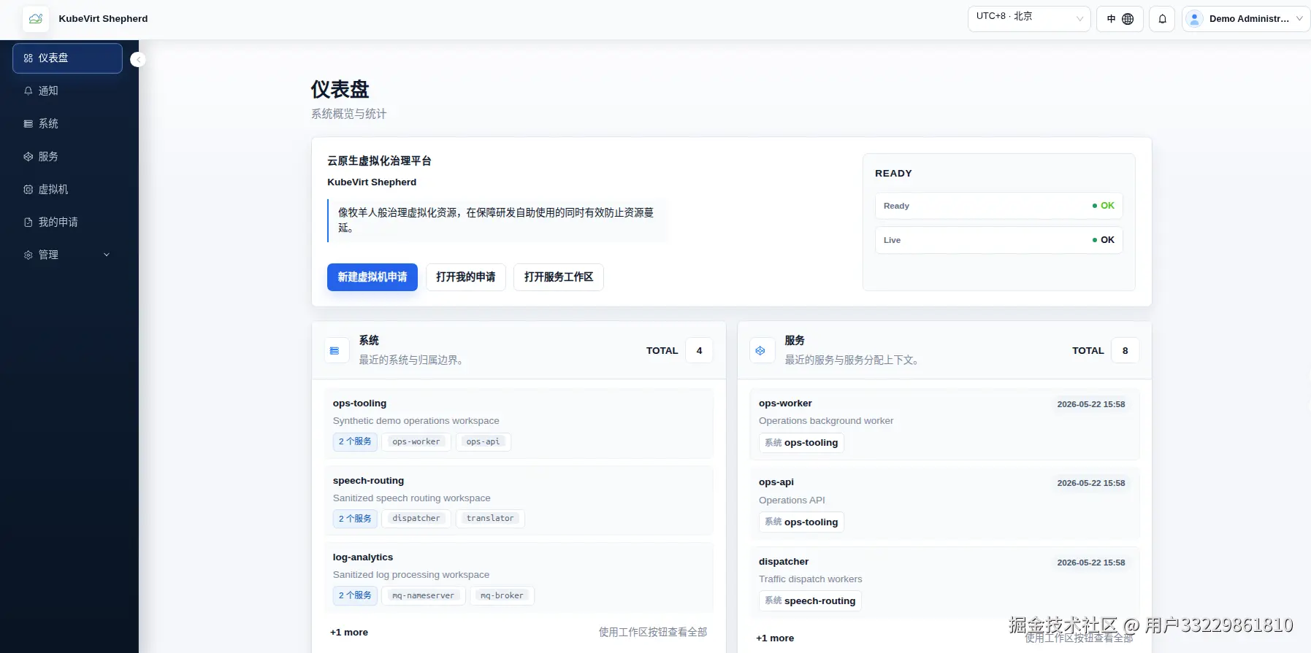Click the 系统 speech-routing tag
The image size is (1311, 653).
(810, 601)
